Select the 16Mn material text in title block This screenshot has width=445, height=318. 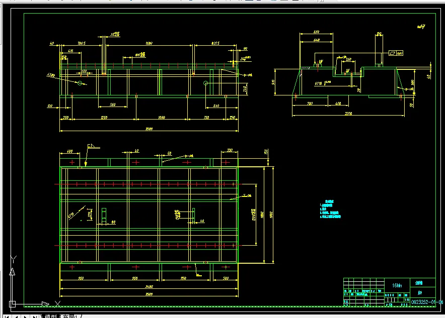click(397, 285)
